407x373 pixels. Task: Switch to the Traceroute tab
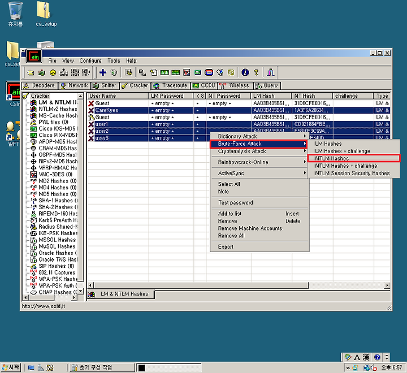171,85
